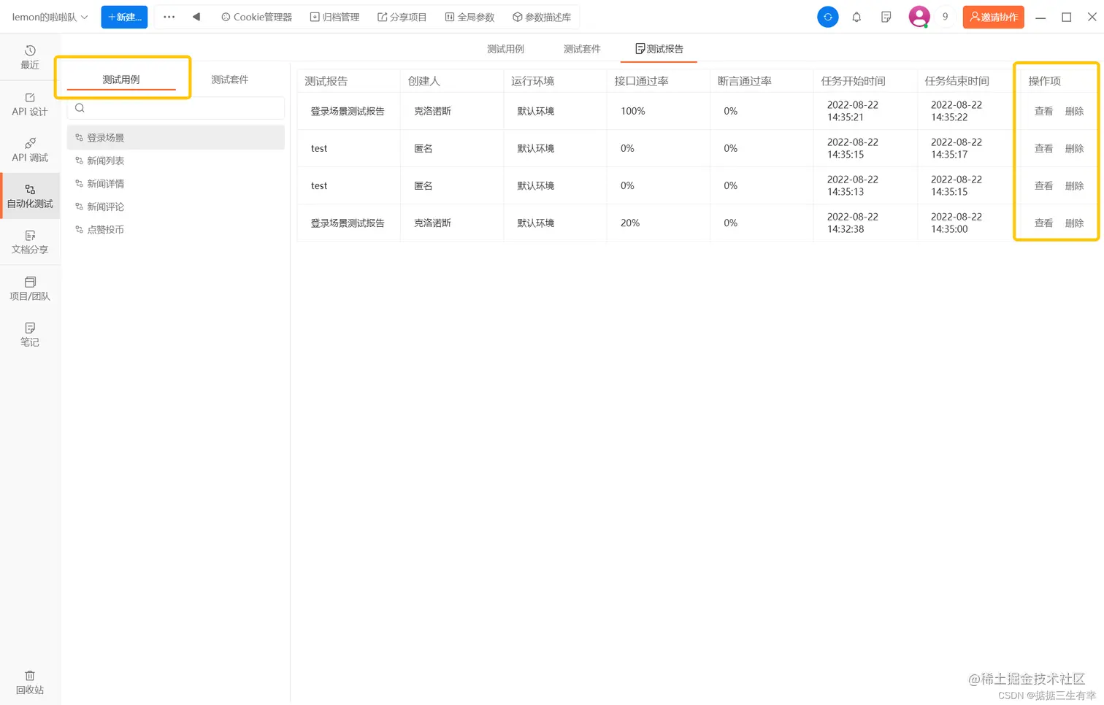Screen dimensions: 1104x705
Task: Select 分享项目 in the toolbar
Action: [402, 17]
